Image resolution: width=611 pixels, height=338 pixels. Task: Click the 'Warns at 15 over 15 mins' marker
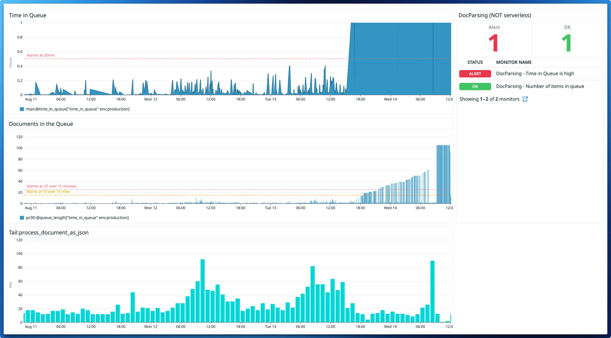click(48, 192)
